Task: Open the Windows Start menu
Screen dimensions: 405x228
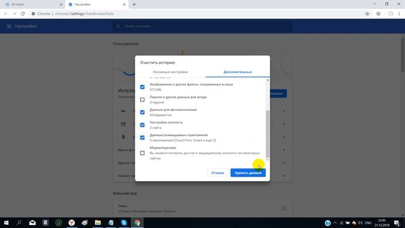Action: 6,222
